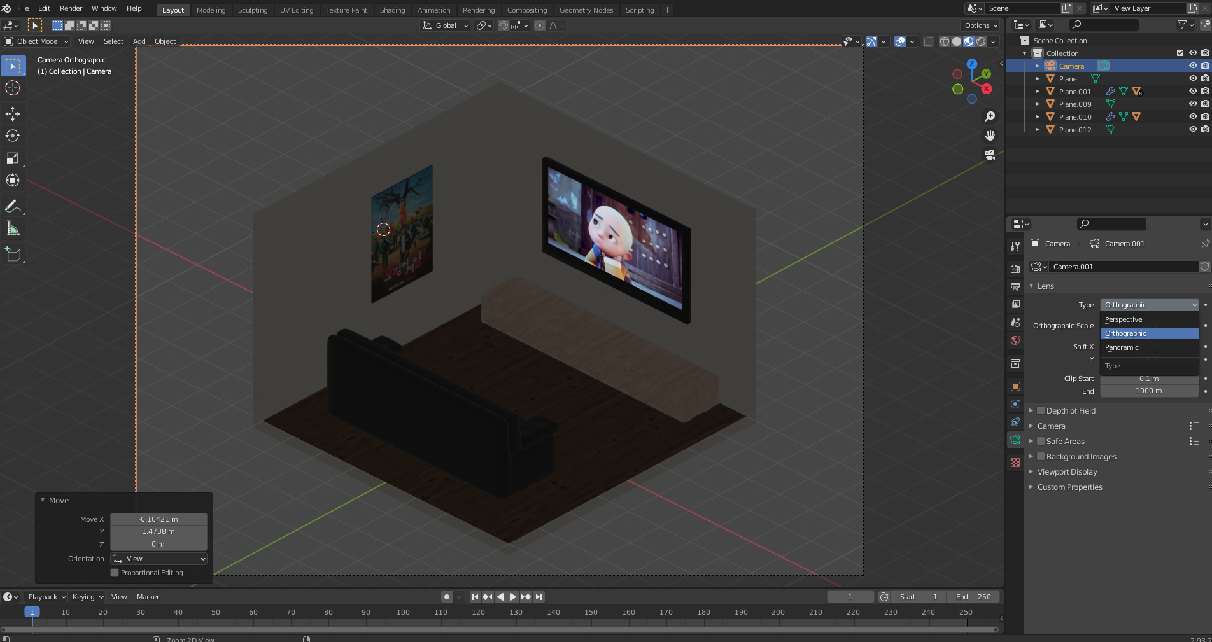
Task: Open the World properties tab
Action: click(x=1015, y=340)
